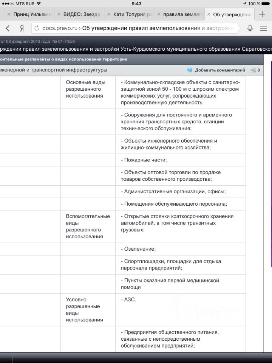Reload the page with the refresh icon
This screenshot has width=272, height=363.
click(x=37, y=28)
